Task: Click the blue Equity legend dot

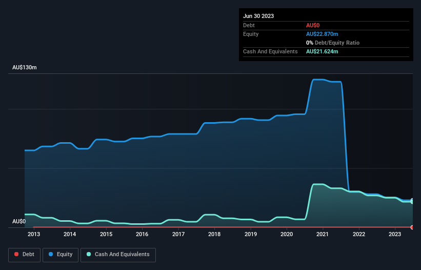Action: click(x=51, y=254)
